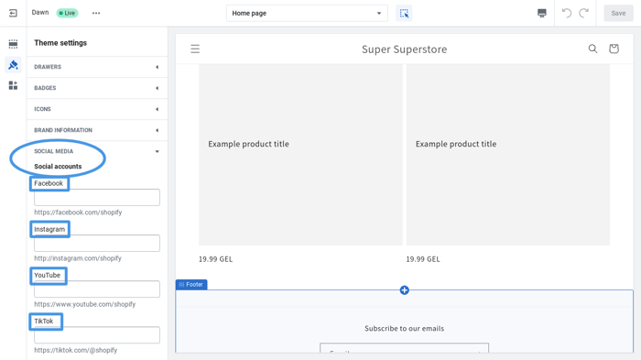Expand the Badges settings section
Screen dimensions: 641x360
(x=97, y=88)
